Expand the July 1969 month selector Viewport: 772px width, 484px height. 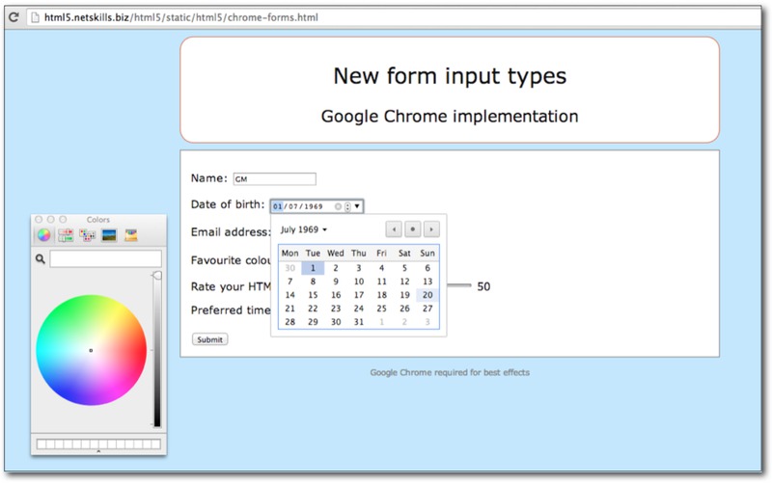coord(303,229)
